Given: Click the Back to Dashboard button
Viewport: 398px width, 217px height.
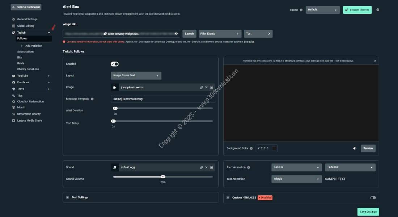Looking at the screenshot, I should pyautogui.click(x=26, y=7).
